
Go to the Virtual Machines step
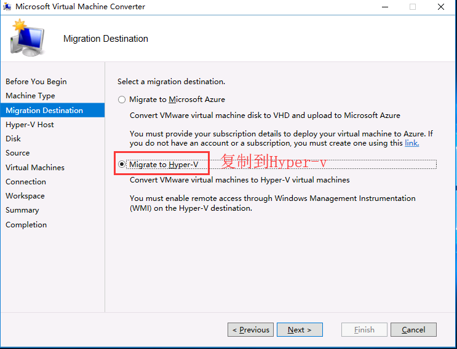[35, 168]
